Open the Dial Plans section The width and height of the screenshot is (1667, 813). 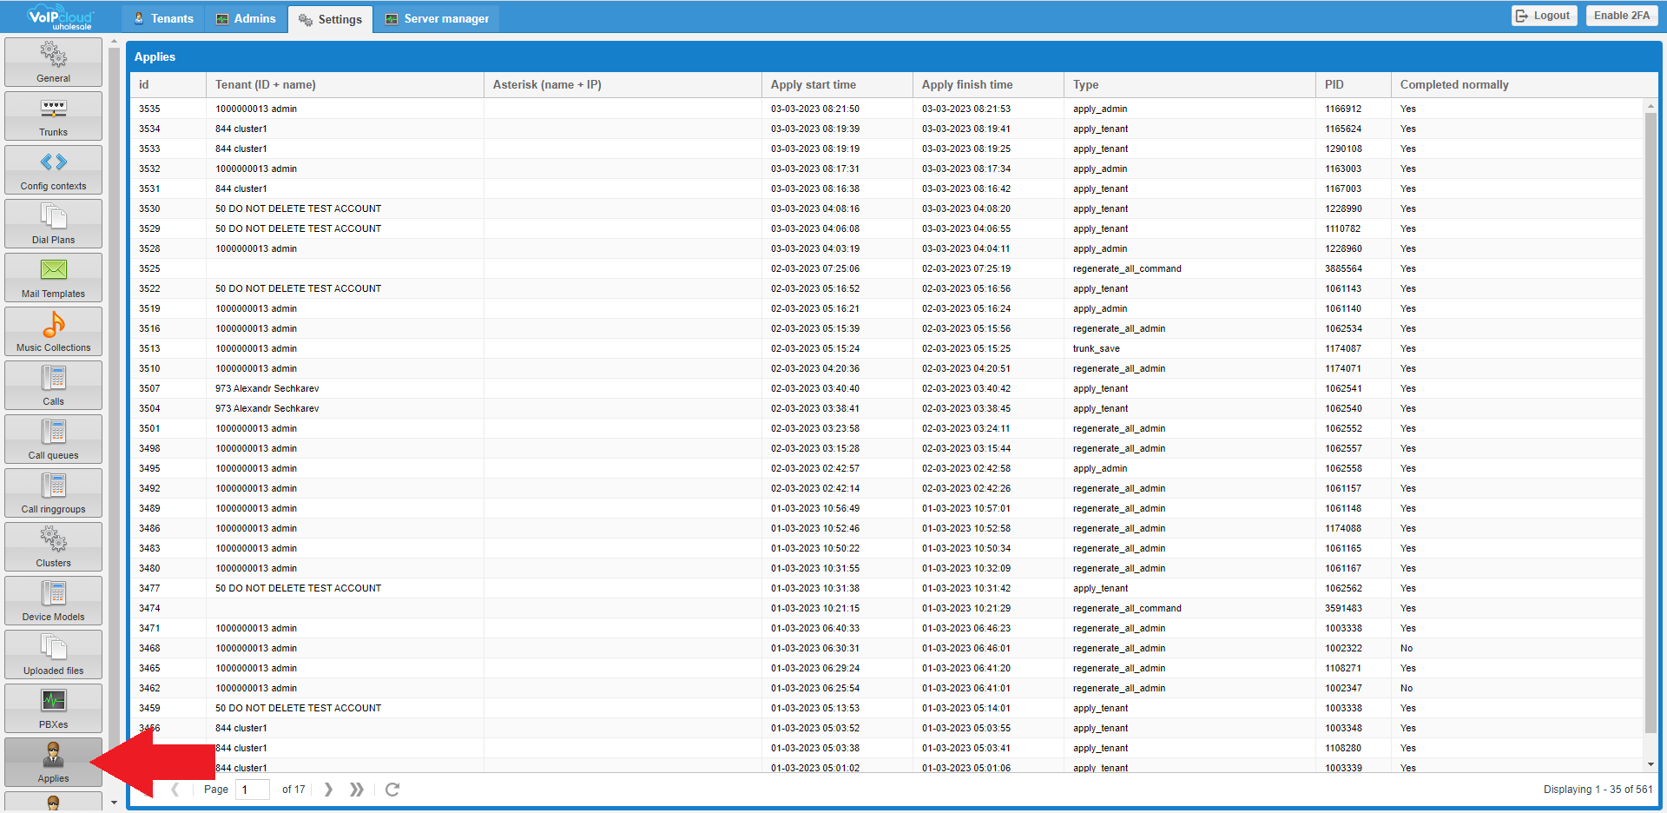tap(53, 223)
